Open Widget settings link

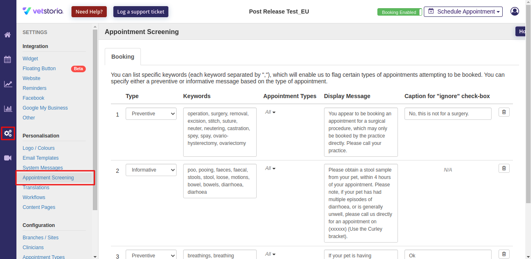[30, 59]
